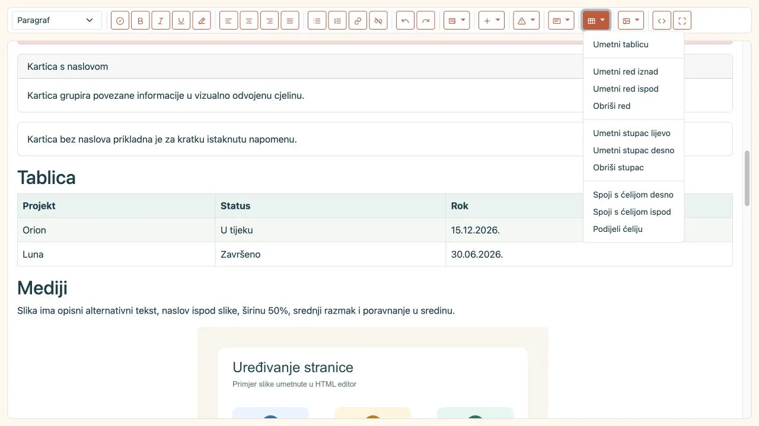The width and height of the screenshot is (759, 426).
Task: Open the image dropdown
Action: [631, 21]
